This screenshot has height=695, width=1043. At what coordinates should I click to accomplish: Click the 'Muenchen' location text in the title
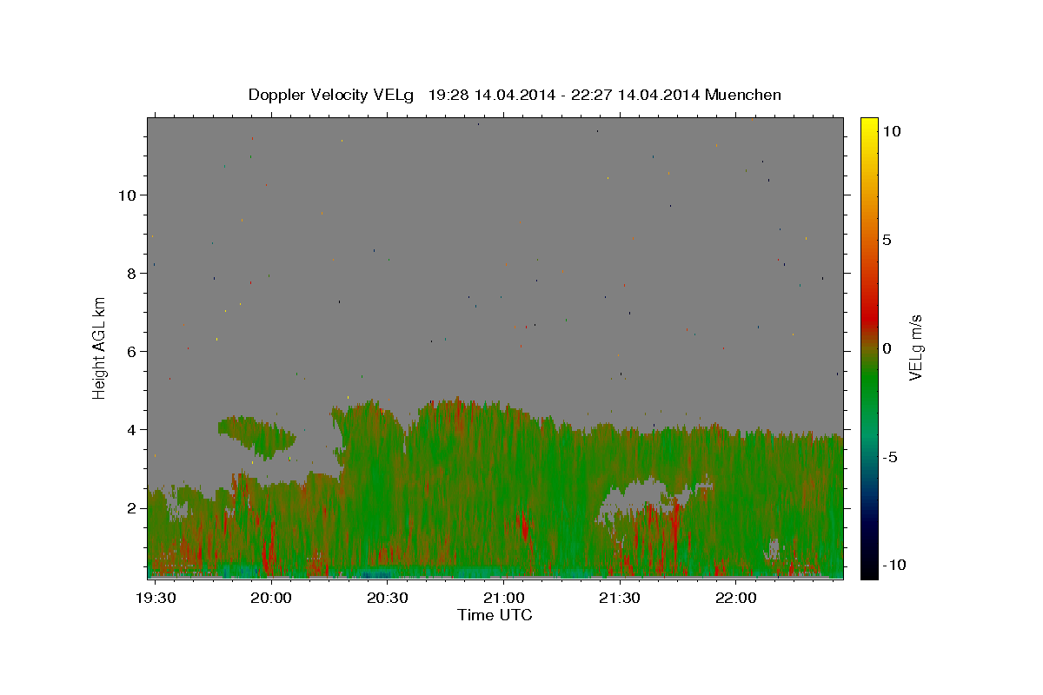[743, 95]
